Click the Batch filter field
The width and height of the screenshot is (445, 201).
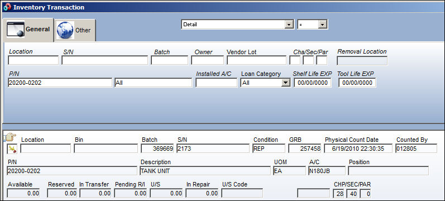coord(169,60)
